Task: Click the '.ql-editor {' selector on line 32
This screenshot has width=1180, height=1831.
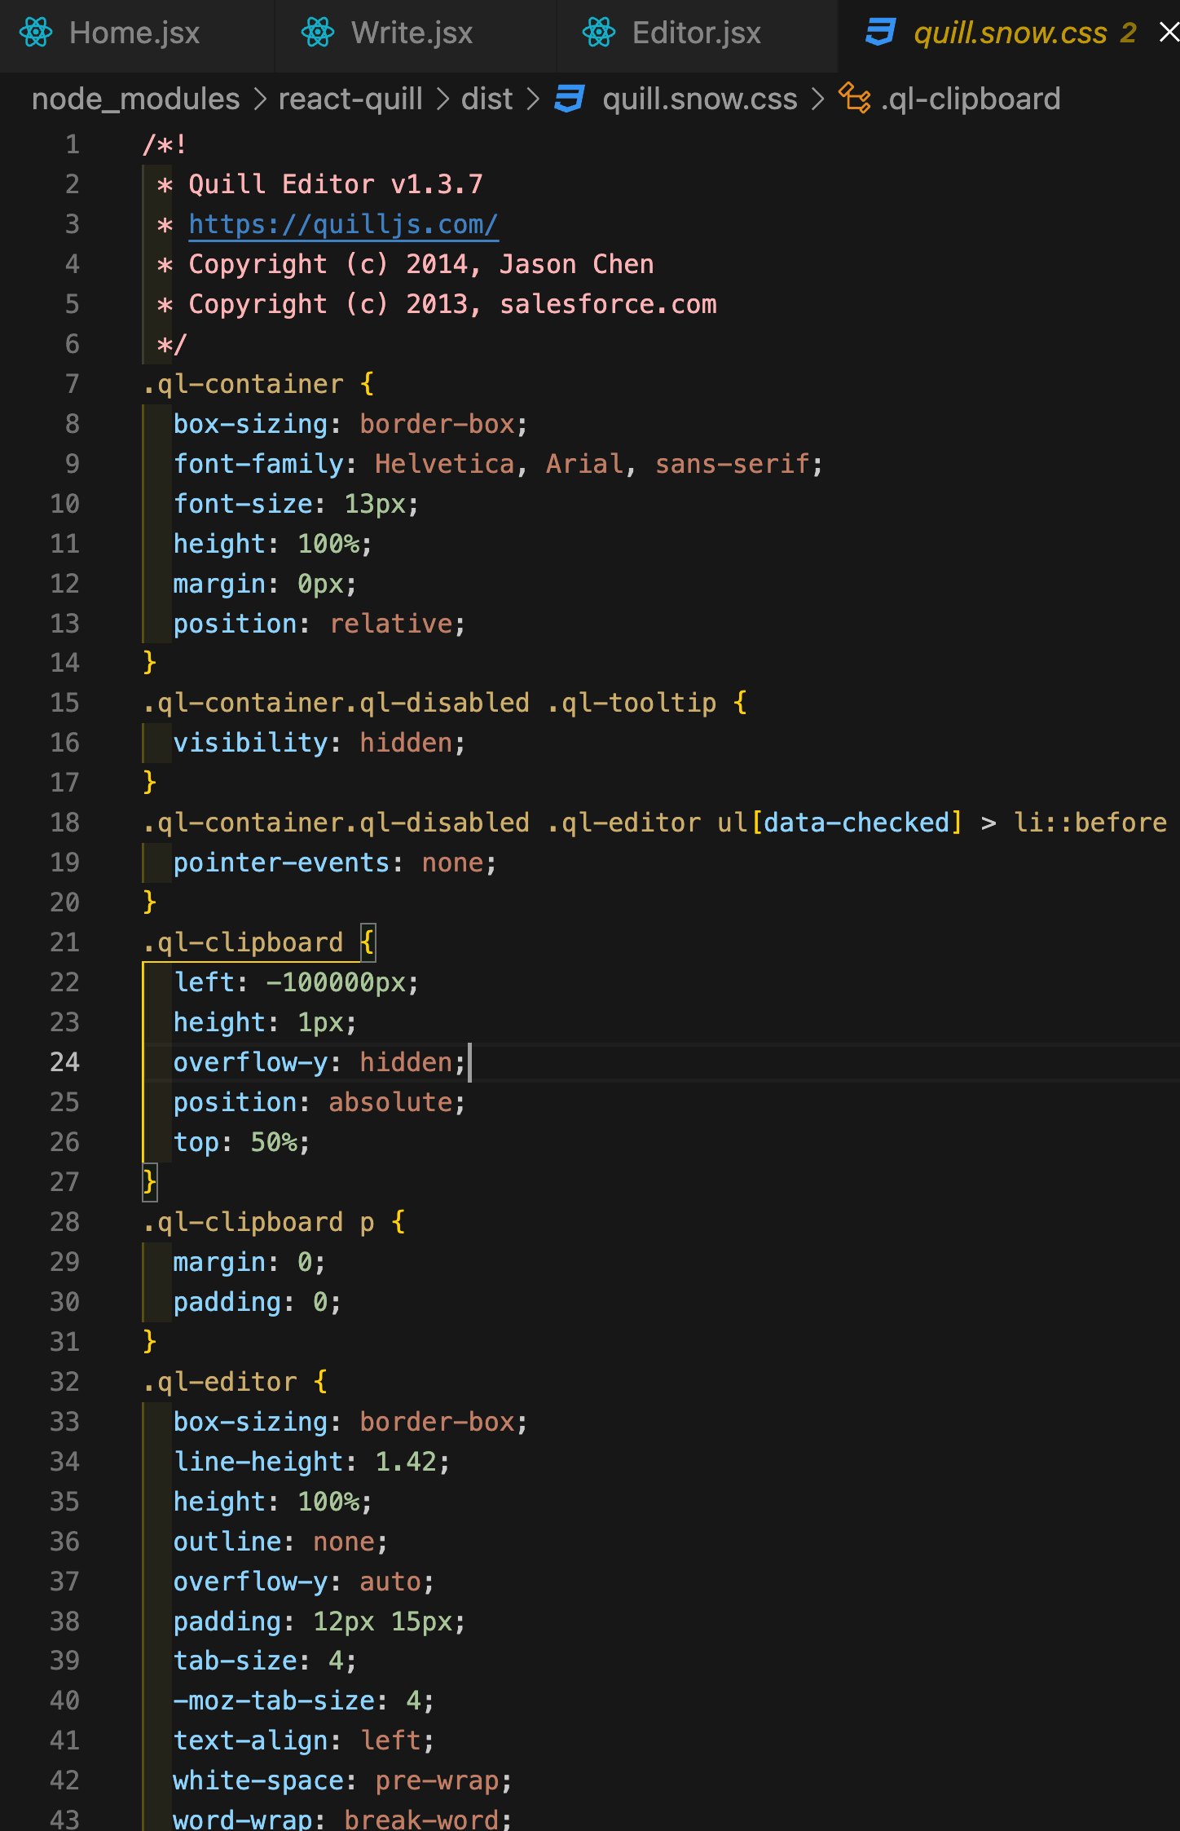Action: (235, 1382)
